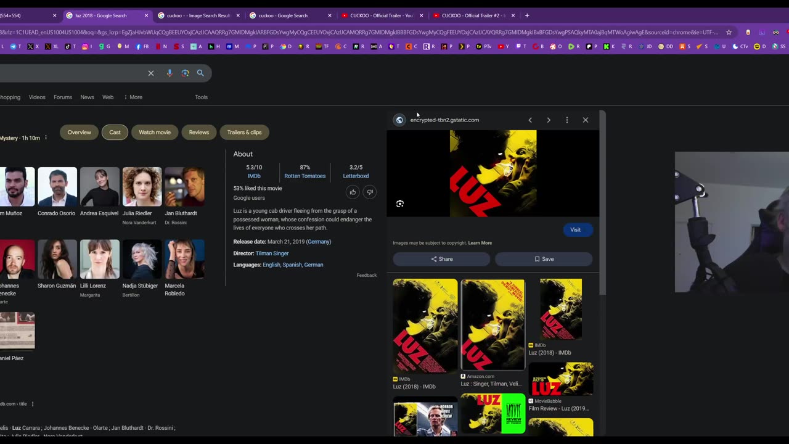Click the thumbs up like icon
Viewport: 789px width, 444px height.
[x=353, y=192]
